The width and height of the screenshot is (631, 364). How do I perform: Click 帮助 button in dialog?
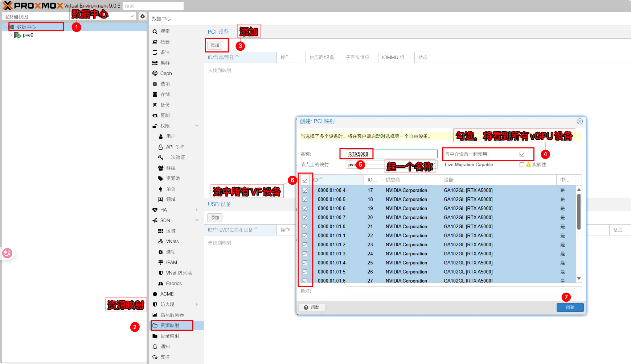coord(312,307)
